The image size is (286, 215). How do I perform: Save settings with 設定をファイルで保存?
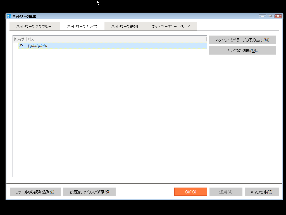(x=89, y=192)
